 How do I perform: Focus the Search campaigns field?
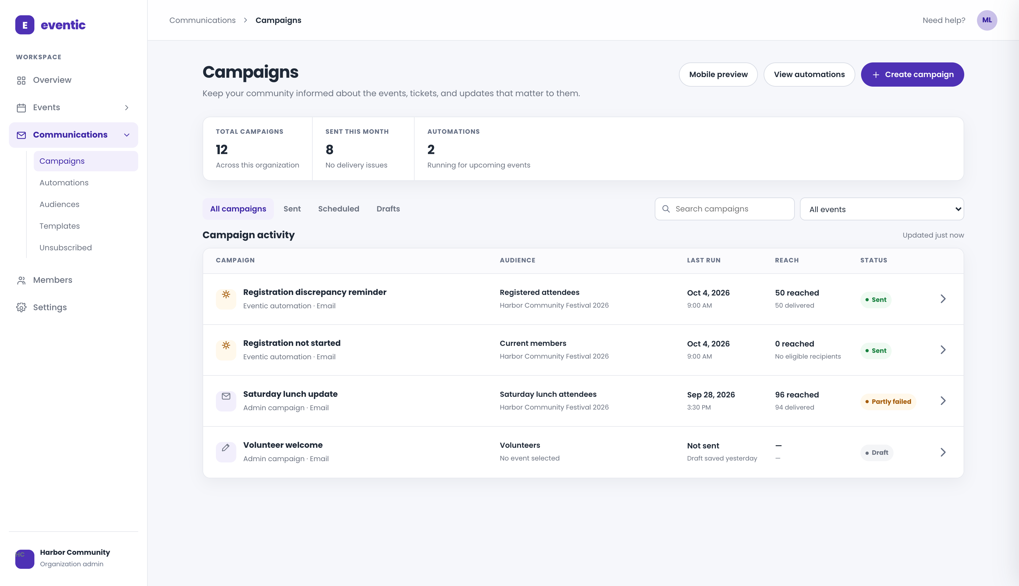point(724,209)
